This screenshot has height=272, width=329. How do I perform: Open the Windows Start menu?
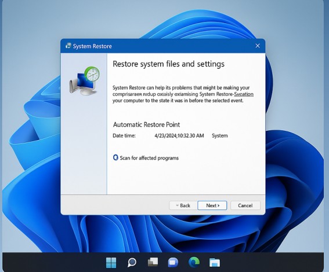click(x=111, y=263)
